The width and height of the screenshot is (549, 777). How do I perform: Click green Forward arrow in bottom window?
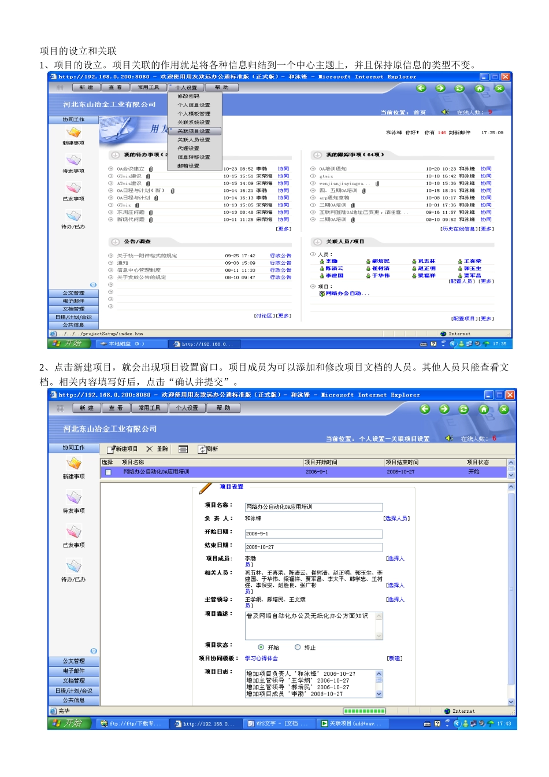point(444,409)
